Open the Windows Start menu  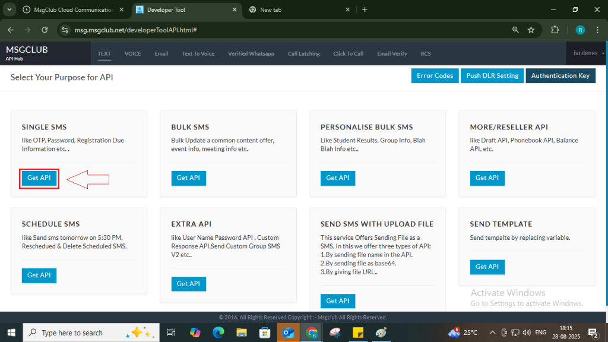(x=11, y=332)
